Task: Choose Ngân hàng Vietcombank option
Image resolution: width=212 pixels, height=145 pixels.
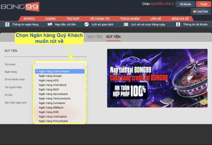Action: 60,71
